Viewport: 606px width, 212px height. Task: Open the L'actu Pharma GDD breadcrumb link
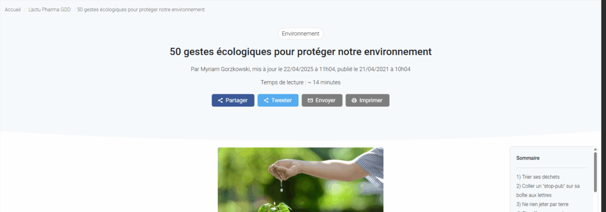point(49,10)
